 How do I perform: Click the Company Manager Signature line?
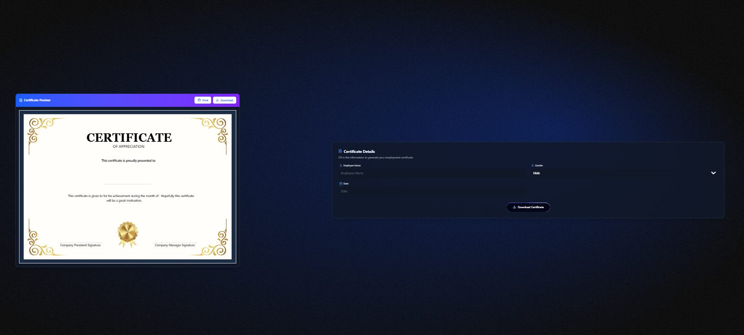(x=175, y=245)
